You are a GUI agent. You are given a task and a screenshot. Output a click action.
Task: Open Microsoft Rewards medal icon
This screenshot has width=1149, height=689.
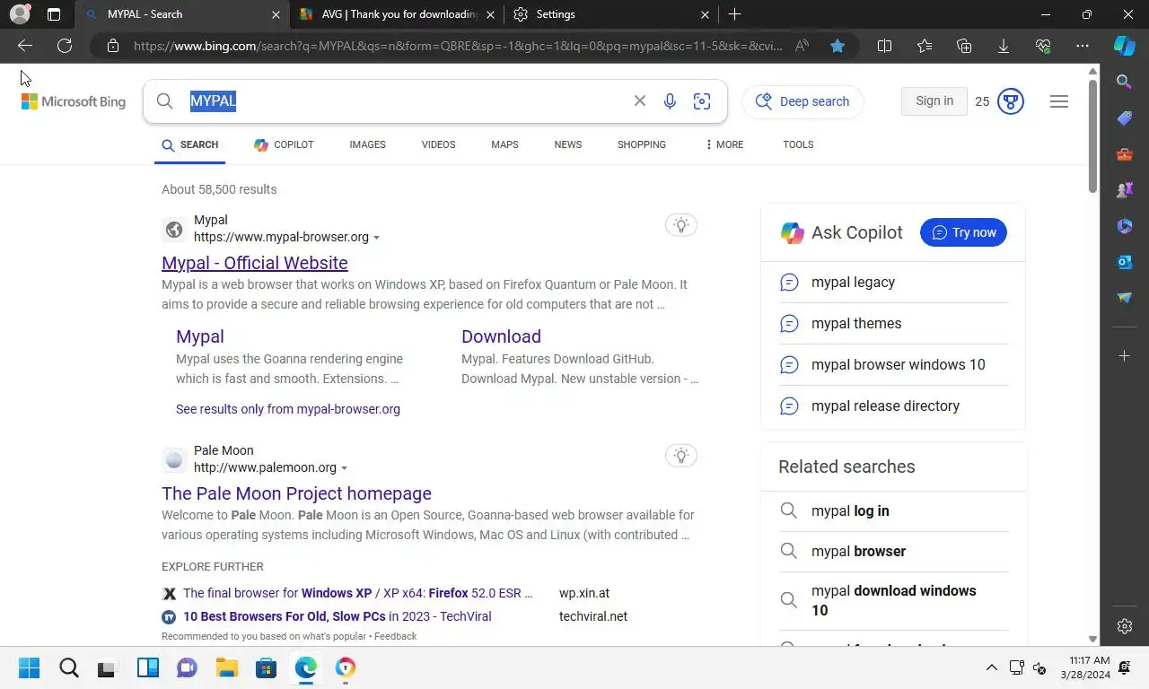pos(1011,101)
